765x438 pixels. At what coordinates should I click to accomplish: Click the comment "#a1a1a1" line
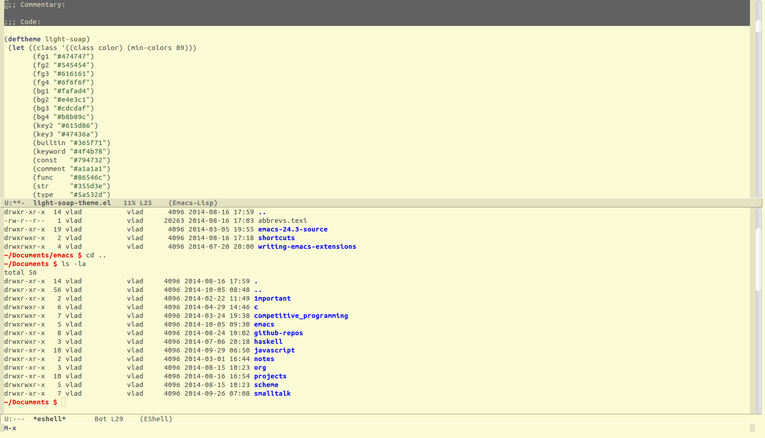pos(71,169)
